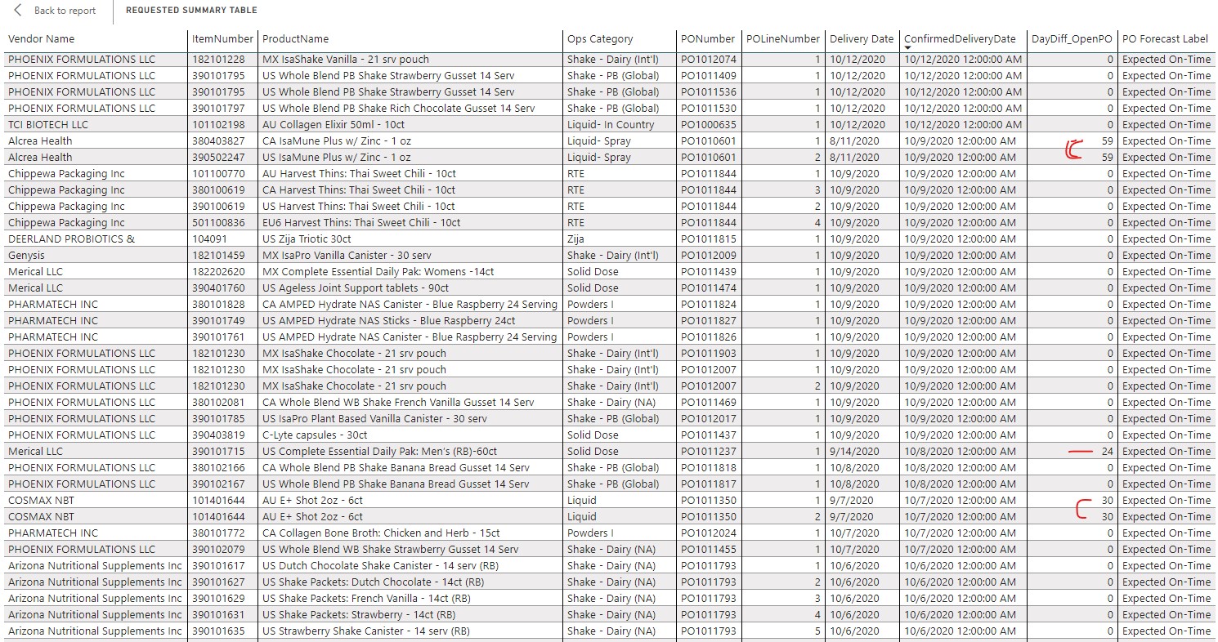The width and height of the screenshot is (1218, 642).
Task: Click EU6 Harvest Thins: Thai Sweet Chili product
Action: tap(360, 222)
